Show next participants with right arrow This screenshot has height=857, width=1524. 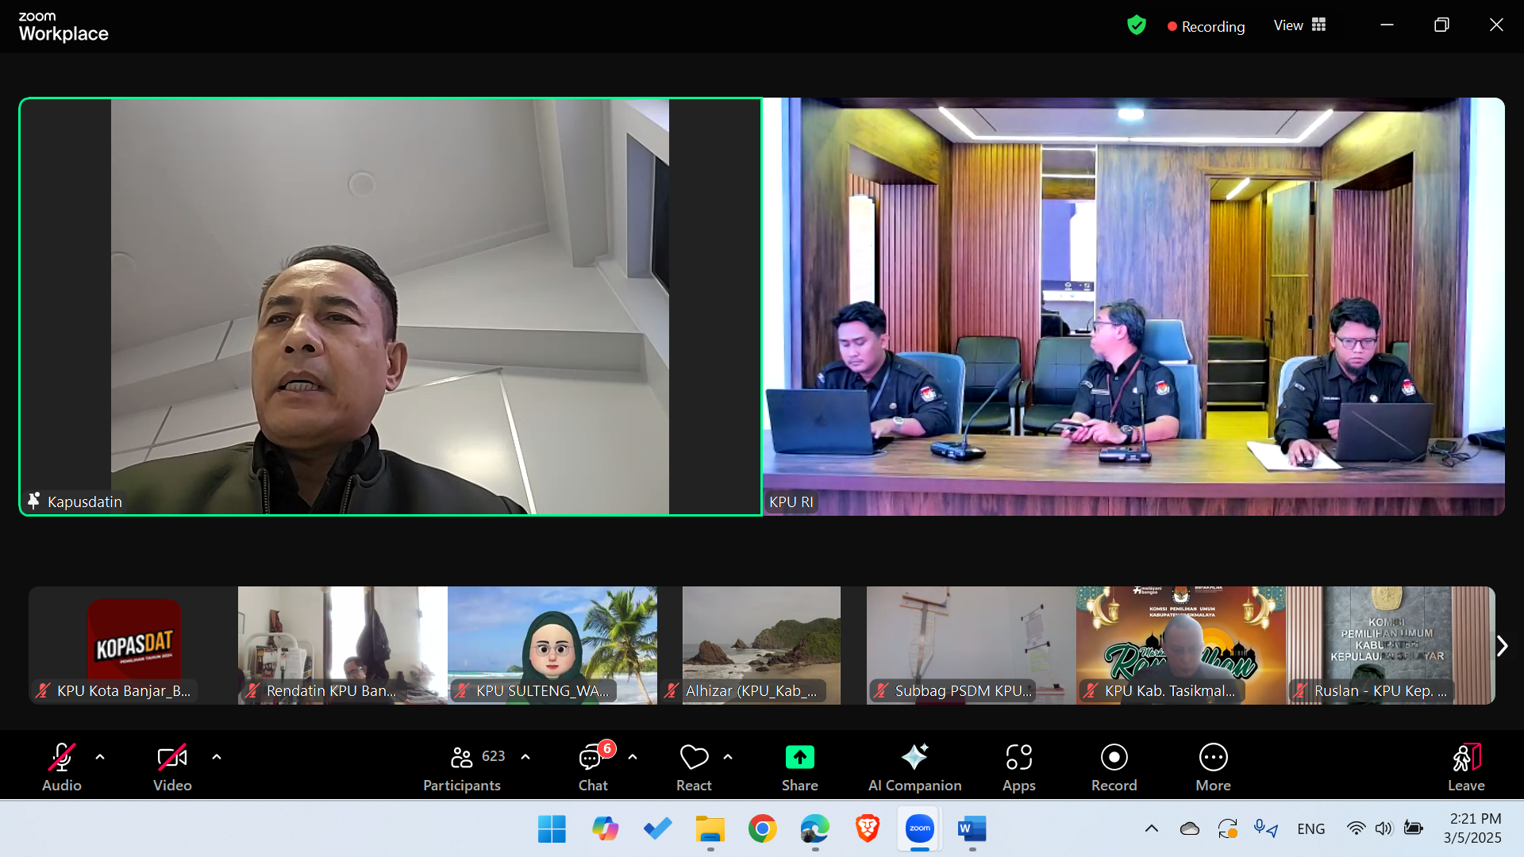(x=1502, y=646)
